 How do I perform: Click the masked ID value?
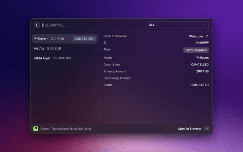click(x=202, y=43)
